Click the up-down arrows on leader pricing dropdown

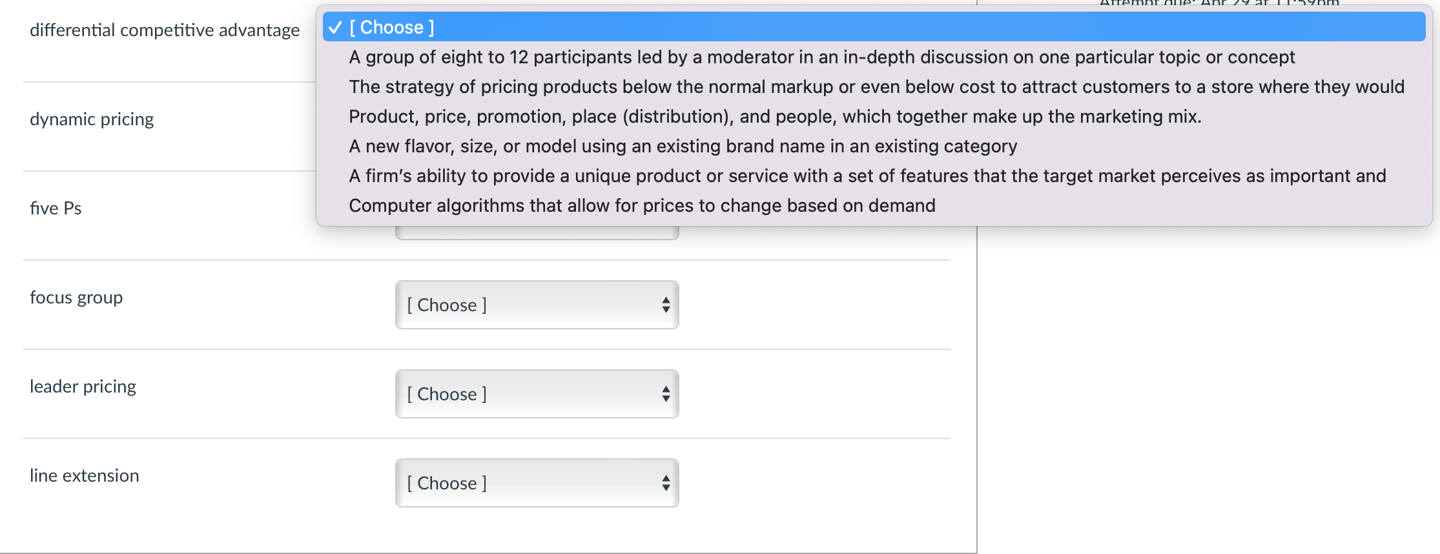tap(666, 394)
